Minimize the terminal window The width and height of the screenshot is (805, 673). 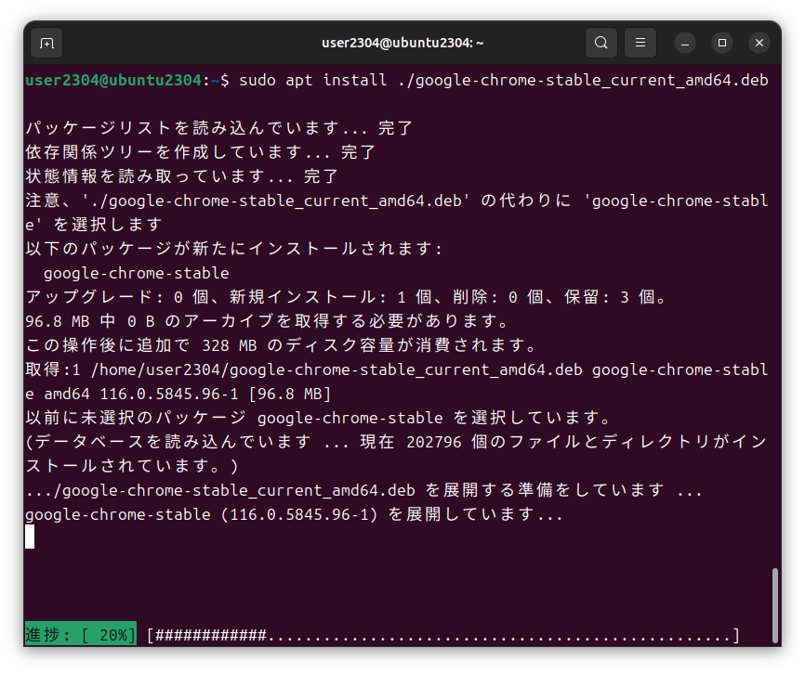pos(685,43)
